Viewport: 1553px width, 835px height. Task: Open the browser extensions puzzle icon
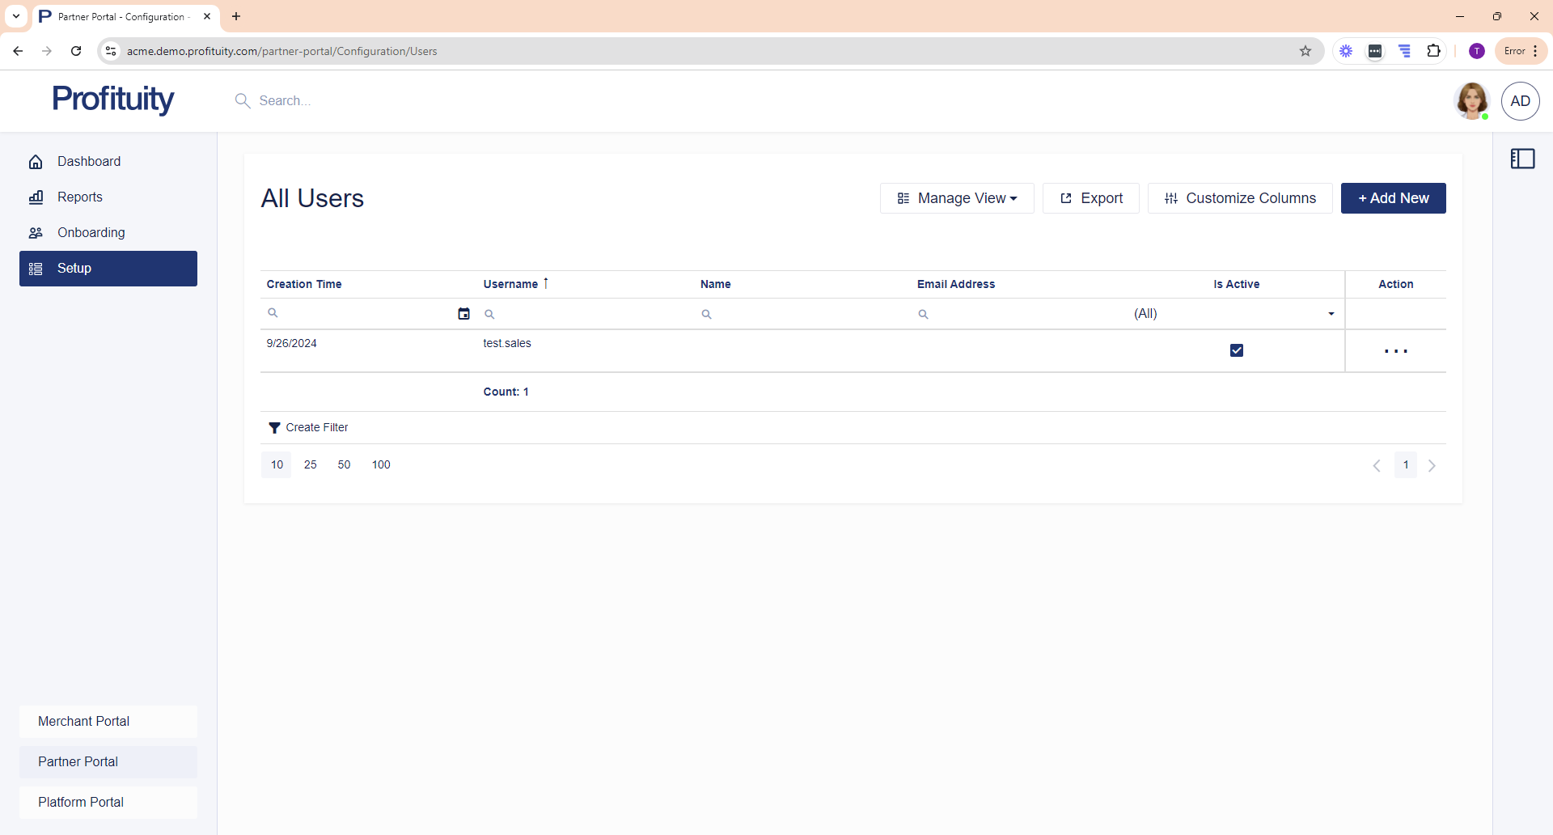click(x=1433, y=51)
